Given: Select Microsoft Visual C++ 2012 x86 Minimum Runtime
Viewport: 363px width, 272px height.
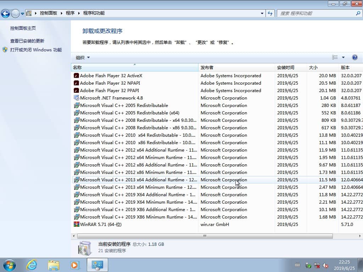Looking at the screenshot, I should click(x=138, y=172).
